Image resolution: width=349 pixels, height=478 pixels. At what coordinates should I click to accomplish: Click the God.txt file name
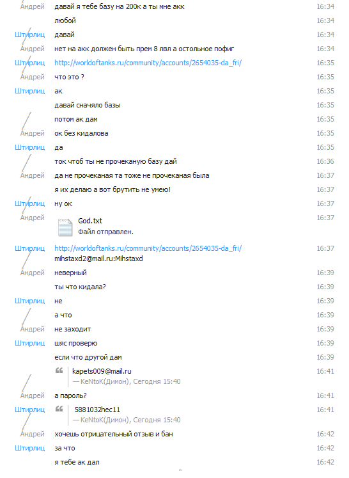(x=90, y=221)
